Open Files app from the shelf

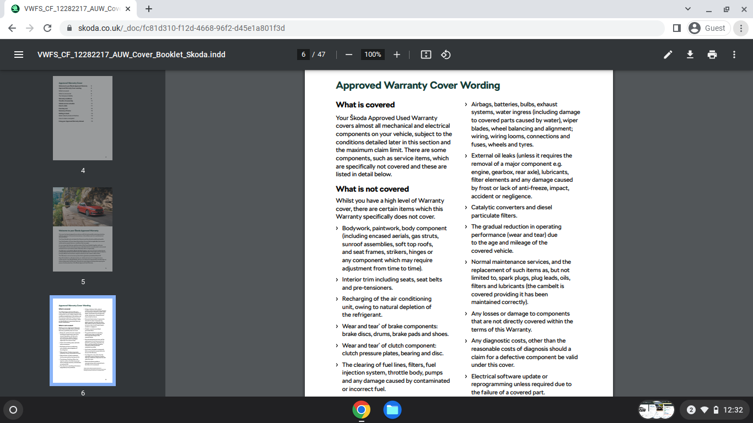392,410
